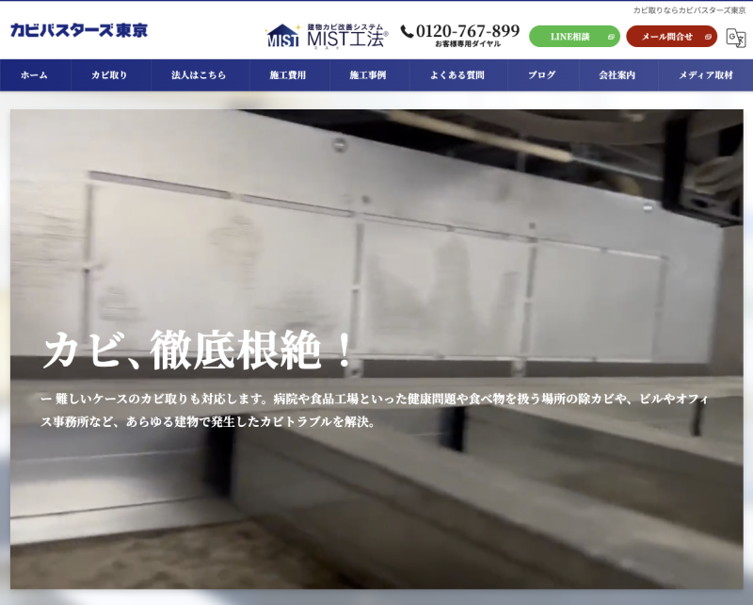This screenshot has width=753, height=605.
Task: Open 会社案内 in navigation bar
Action: coord(617,75)
